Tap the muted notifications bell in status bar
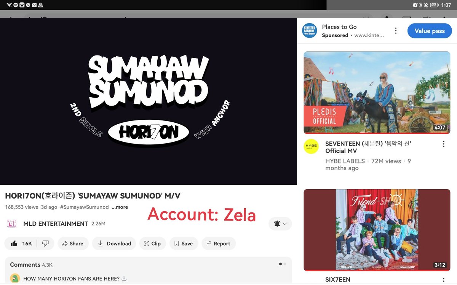Screen dimensions: 457x285 click(x=426, y=5)
